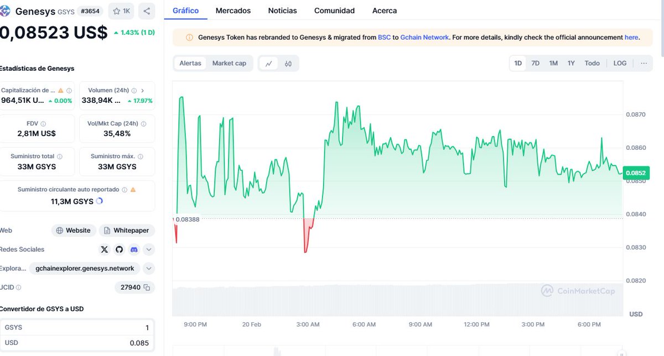Screen dimensions: 664x356
Task: Show info tooltip for UCID
Action: pos(18,287)
